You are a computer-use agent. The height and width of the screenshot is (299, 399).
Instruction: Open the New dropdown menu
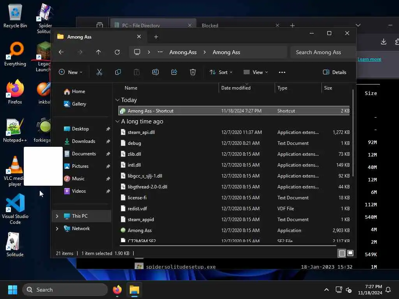(71, 72)
